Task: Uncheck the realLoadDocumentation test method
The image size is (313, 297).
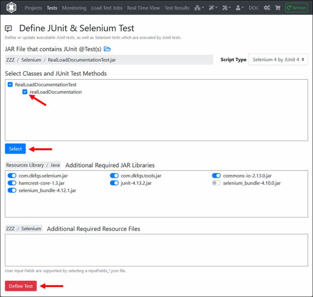Action: point(24,92)
